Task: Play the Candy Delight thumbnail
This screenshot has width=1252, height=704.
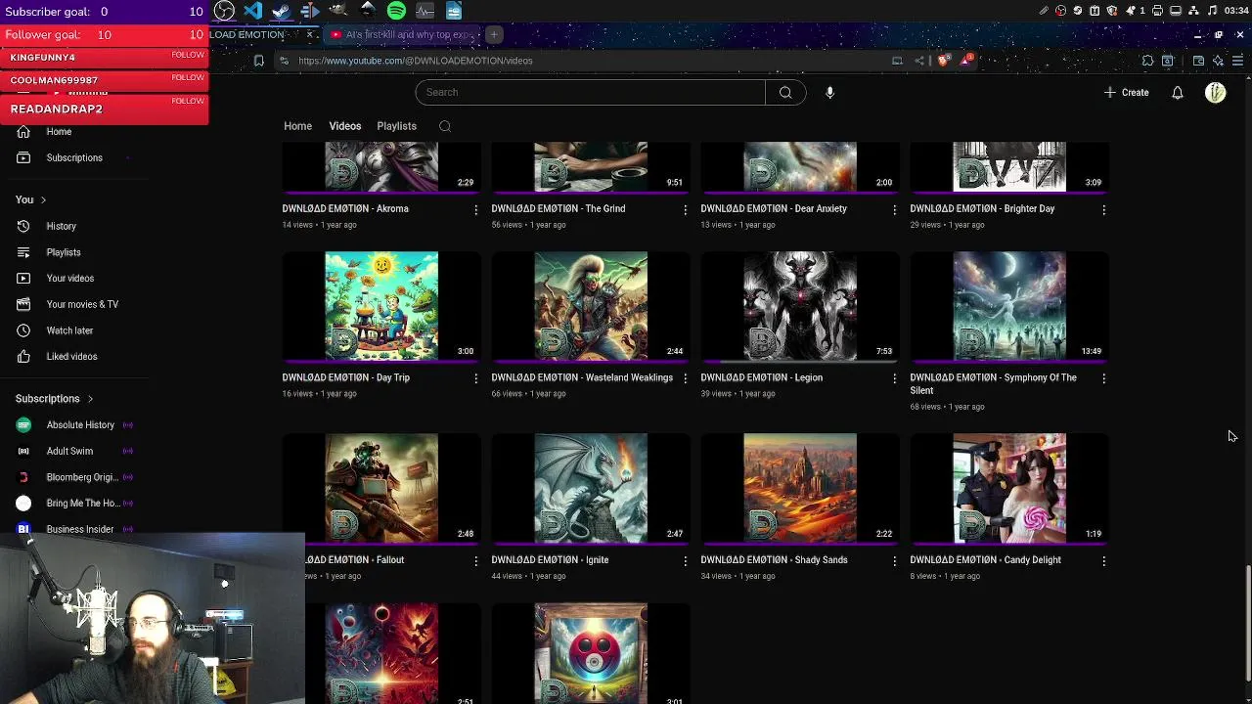Action: pyautogui.click(x=1009, y=489)
